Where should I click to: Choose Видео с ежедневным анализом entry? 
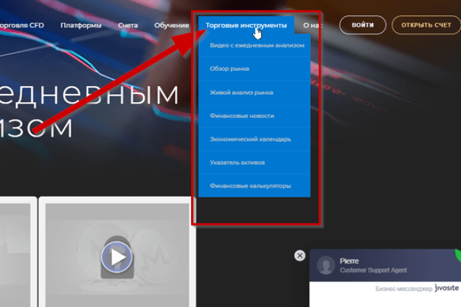(255, 45)
